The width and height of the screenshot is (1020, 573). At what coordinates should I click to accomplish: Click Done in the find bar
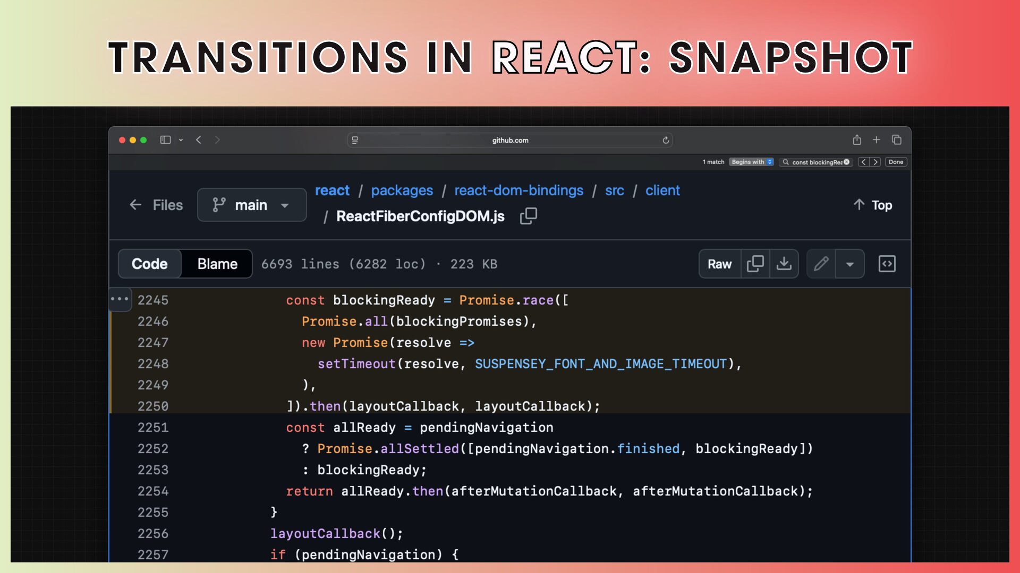896,162
